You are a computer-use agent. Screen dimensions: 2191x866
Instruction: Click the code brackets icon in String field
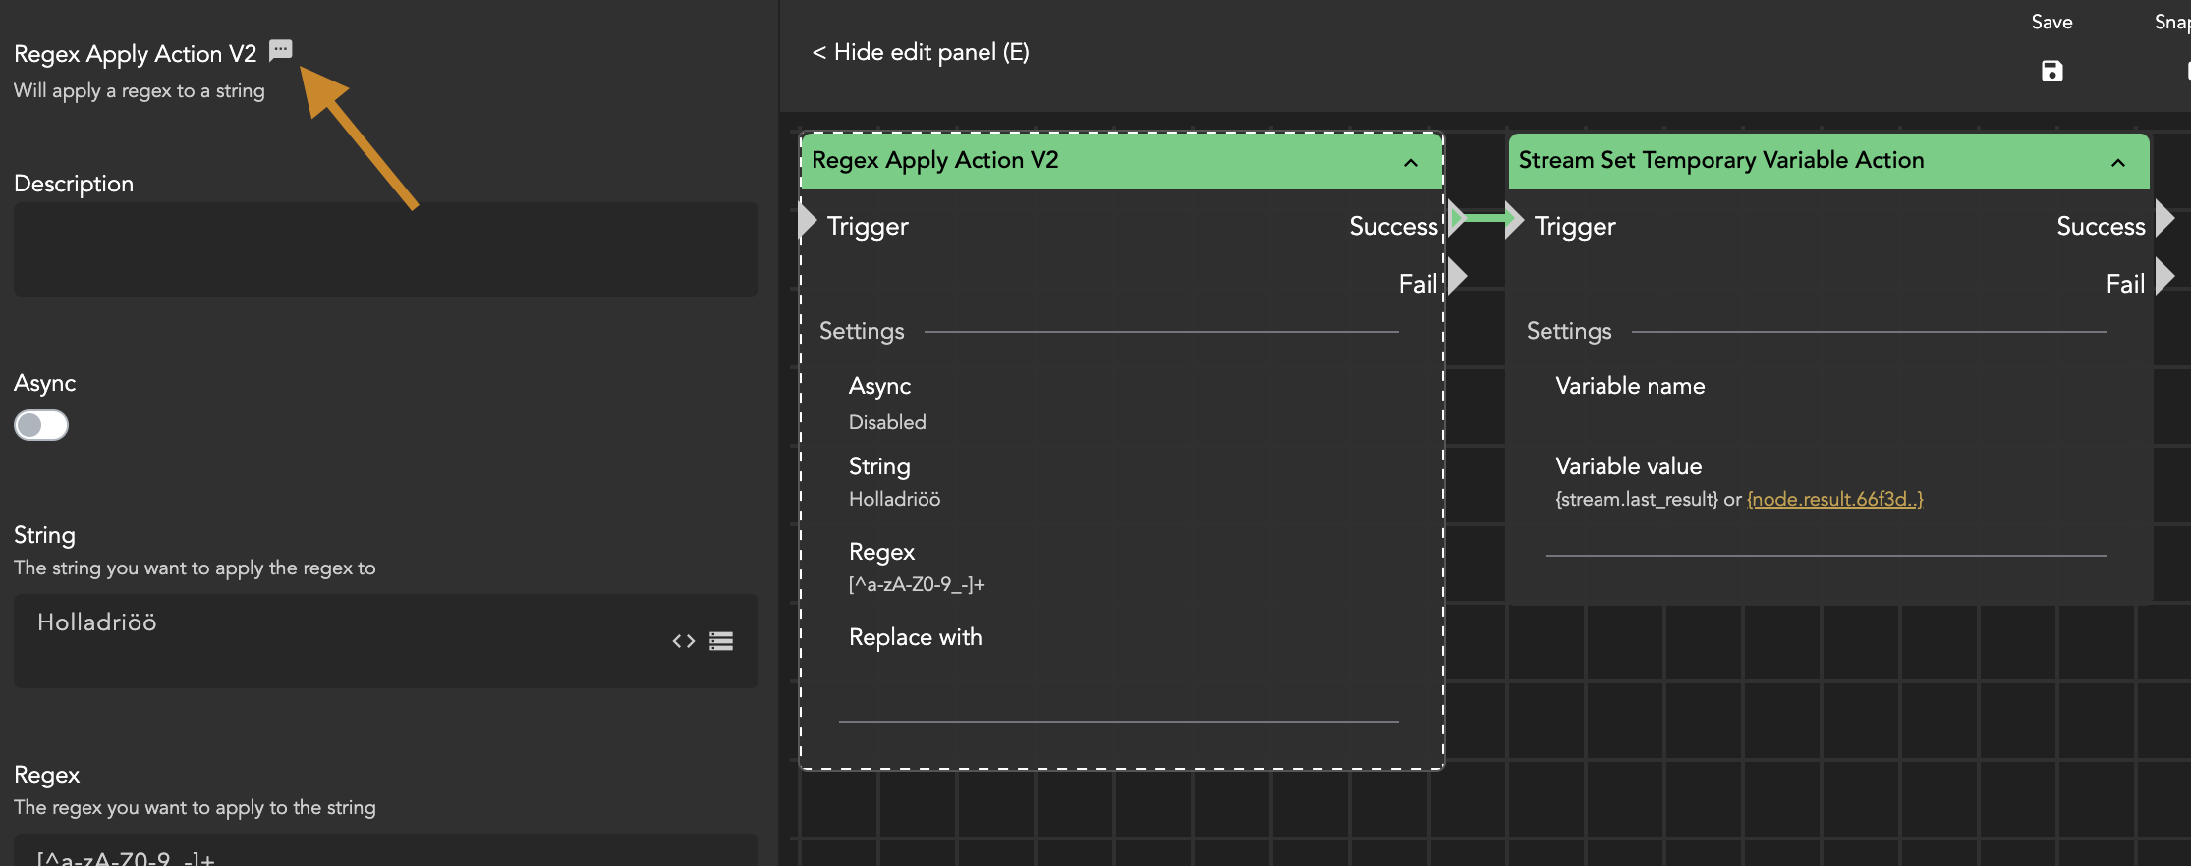click(683, 641)
